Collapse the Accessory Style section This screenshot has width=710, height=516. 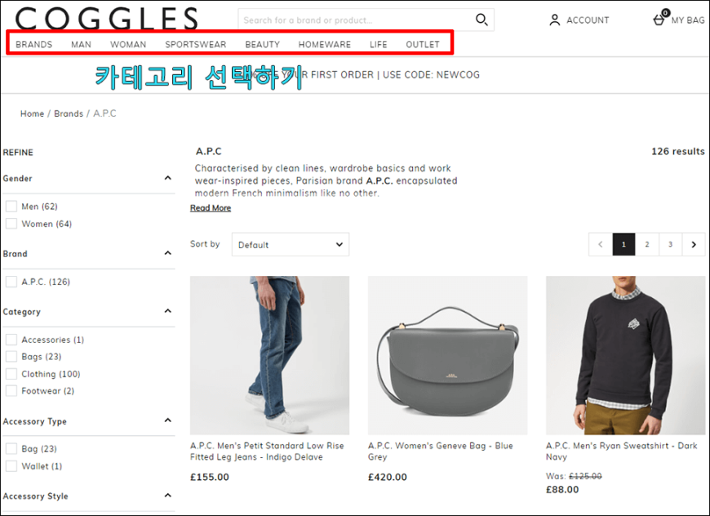167,496
